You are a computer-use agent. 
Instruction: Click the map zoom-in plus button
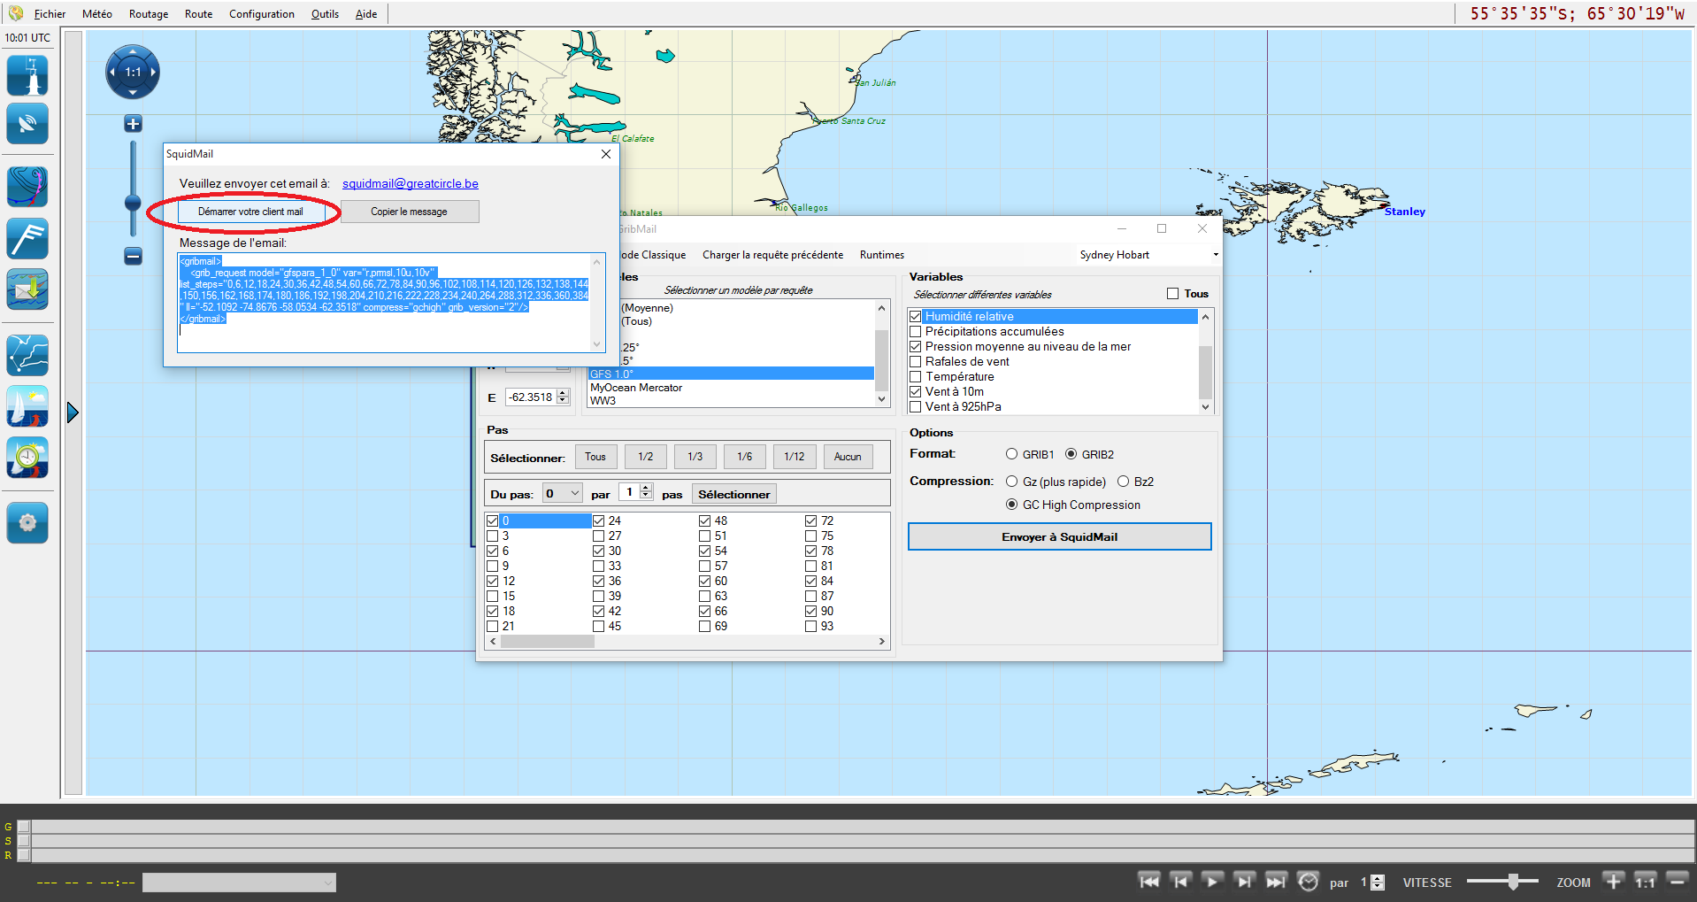point(133,124)
